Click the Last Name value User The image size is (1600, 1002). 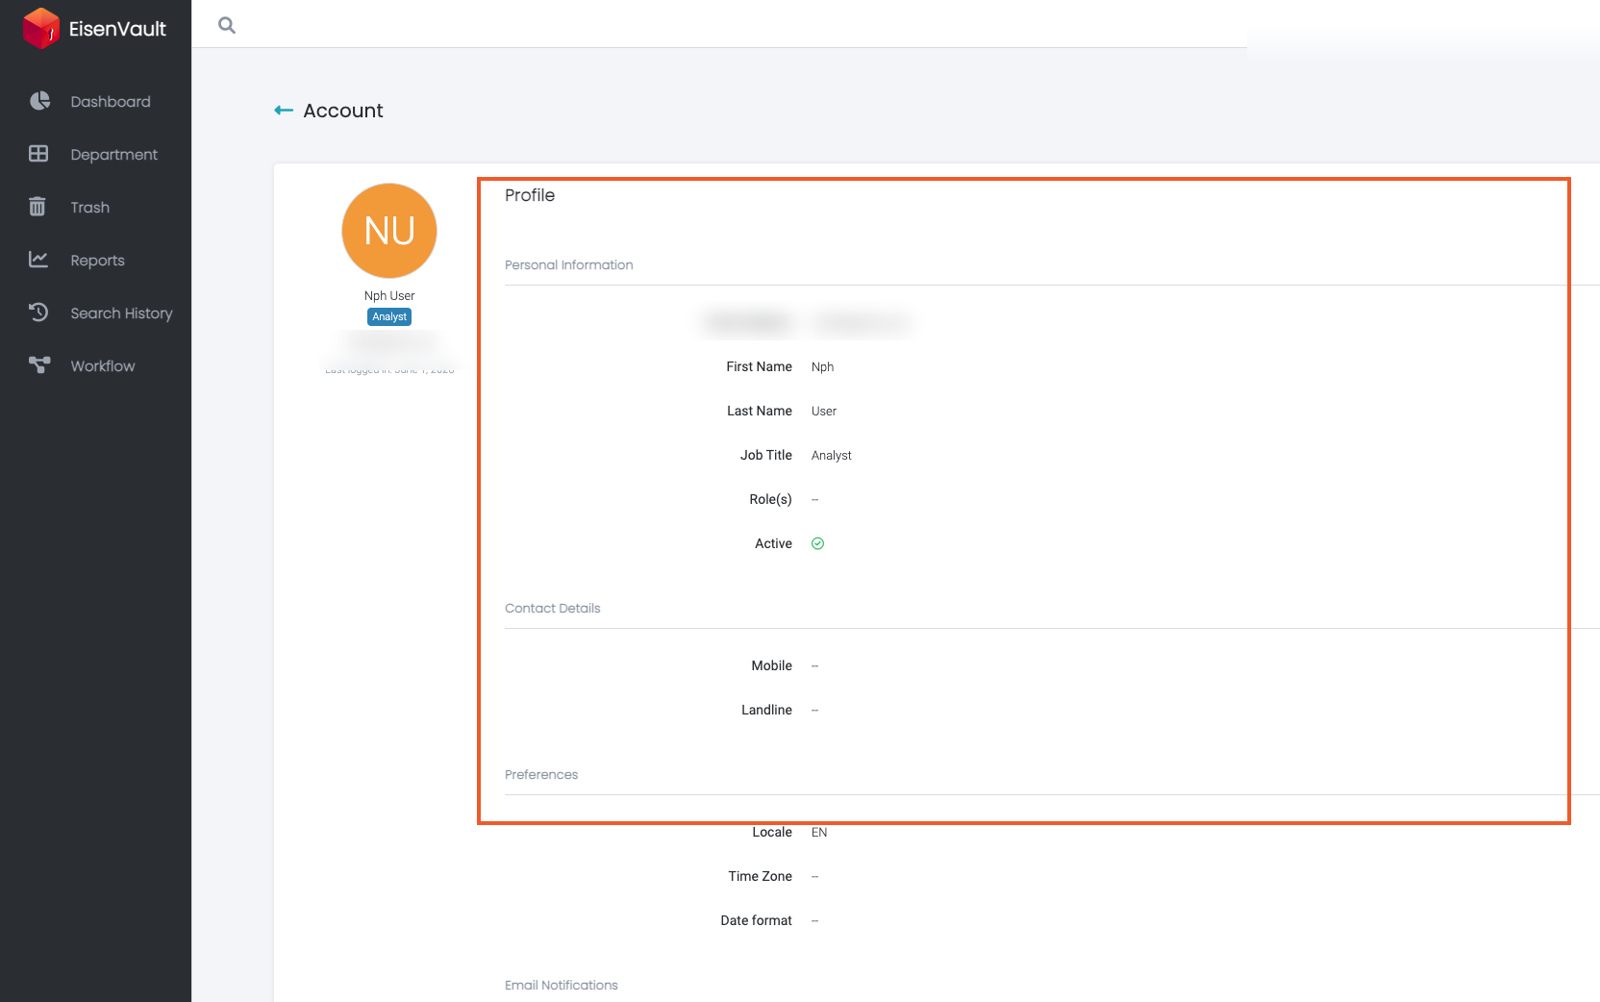(824, 411)
